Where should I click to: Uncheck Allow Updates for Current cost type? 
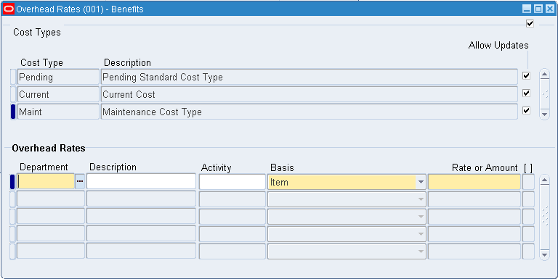tap(526, 93)
